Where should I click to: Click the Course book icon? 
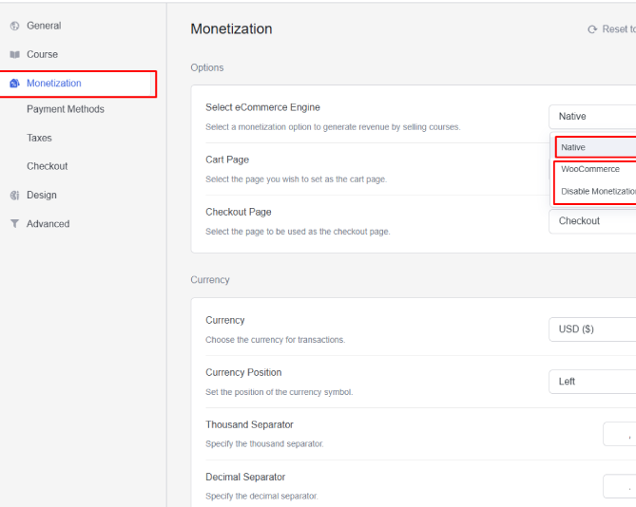click(14, 55)
